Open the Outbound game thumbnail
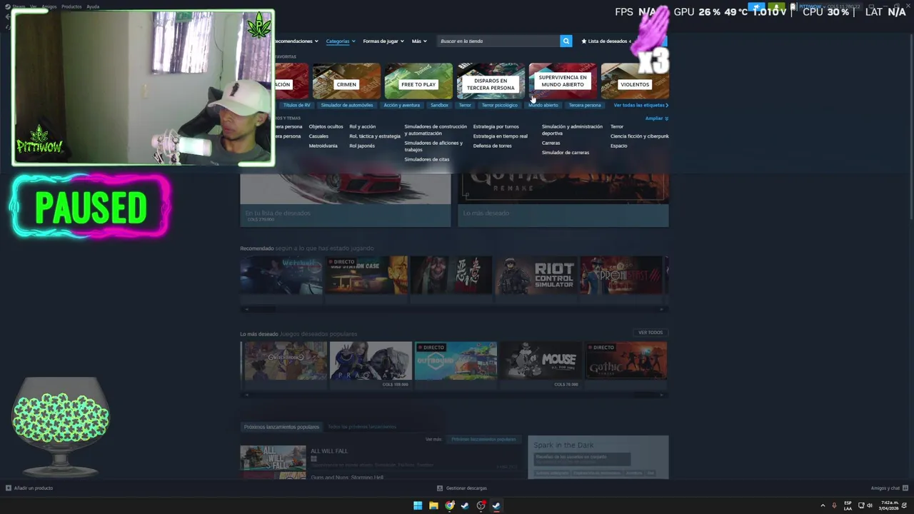The width and height of the screenshot is (914, 514). click(x=456, y=361)
